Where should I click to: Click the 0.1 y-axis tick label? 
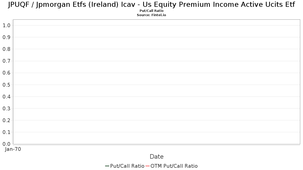click(x=6, y=132)
